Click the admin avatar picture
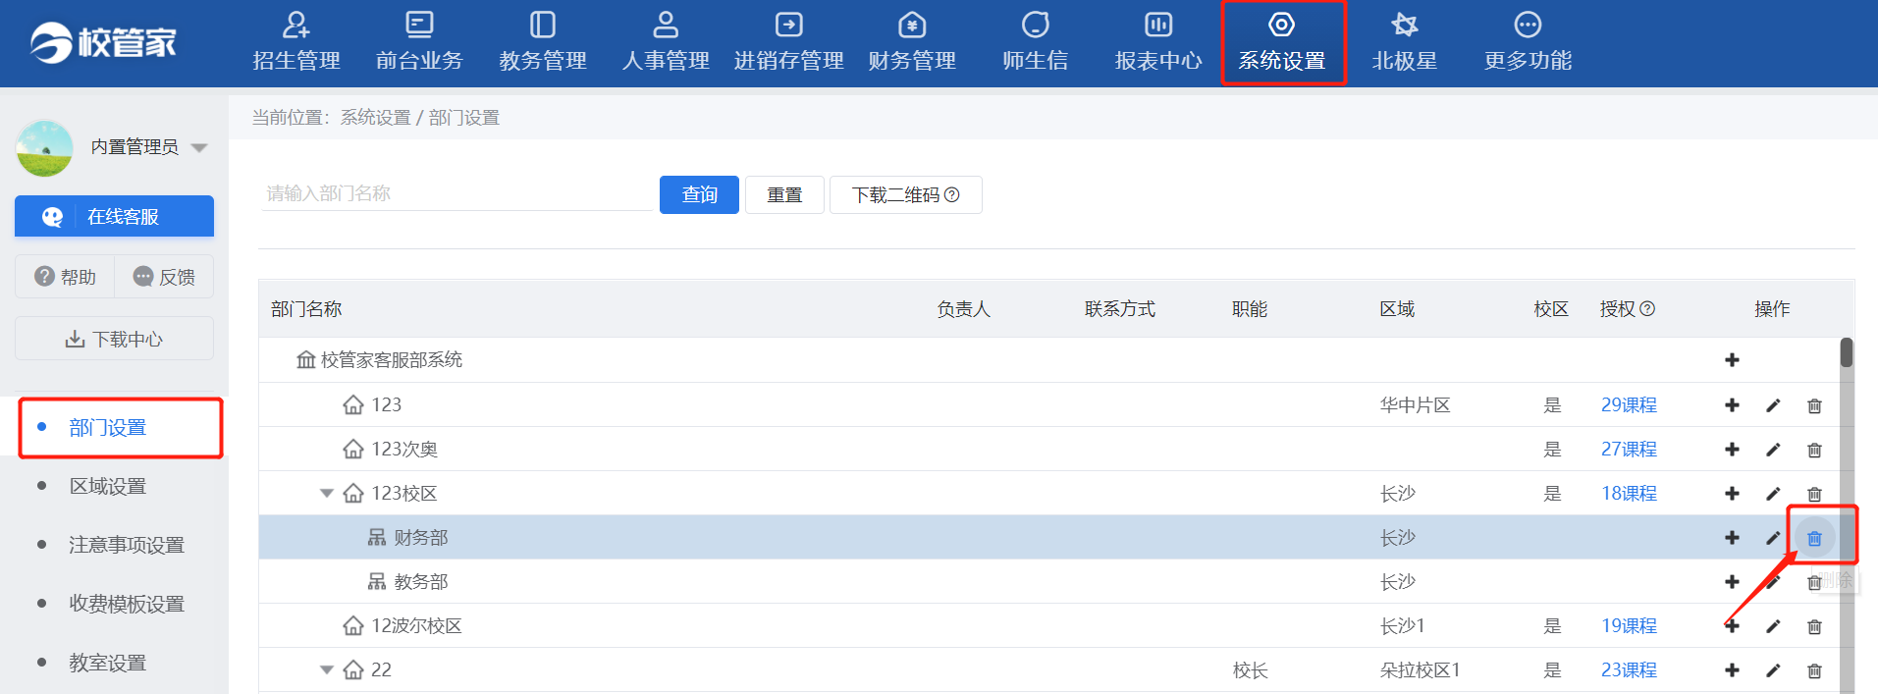1878x694 pixels. [44, 148]
